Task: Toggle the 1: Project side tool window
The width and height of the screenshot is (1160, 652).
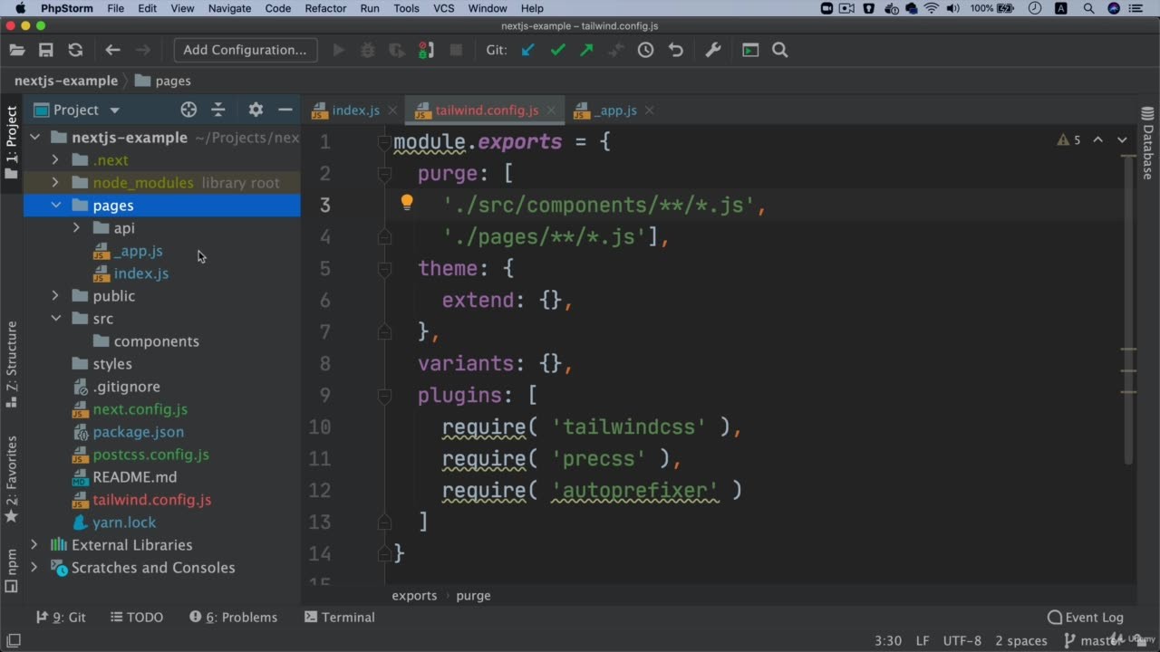Action: pyautogui.click(x=11, y=142)
